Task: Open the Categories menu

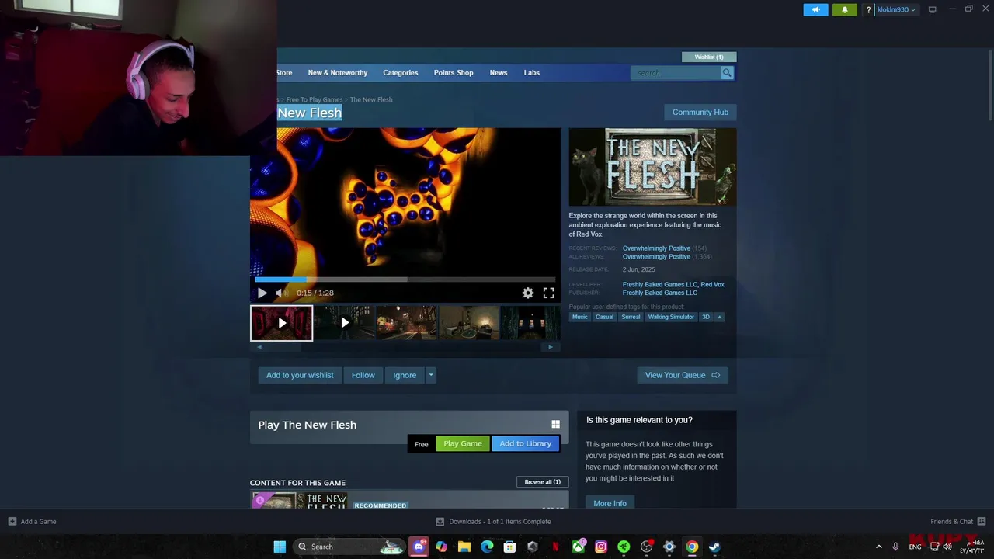Action: pos(400,73)
